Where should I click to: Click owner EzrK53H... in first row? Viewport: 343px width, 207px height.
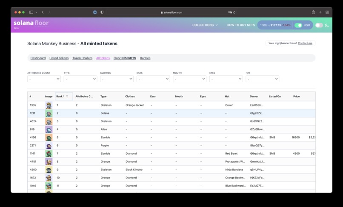click(257, 105)
